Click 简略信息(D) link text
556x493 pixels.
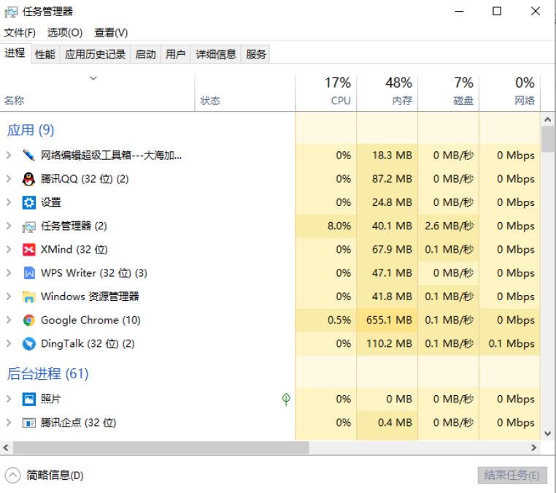(x=55, y=475)
